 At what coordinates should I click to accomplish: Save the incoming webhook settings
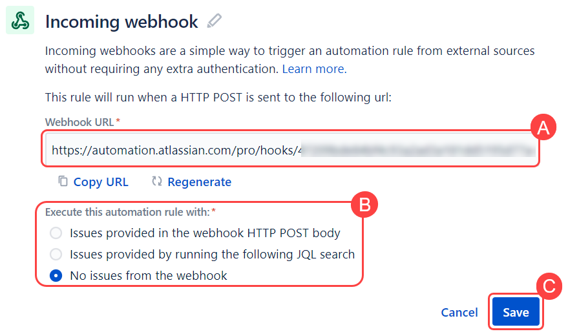[x=516, y=313]
